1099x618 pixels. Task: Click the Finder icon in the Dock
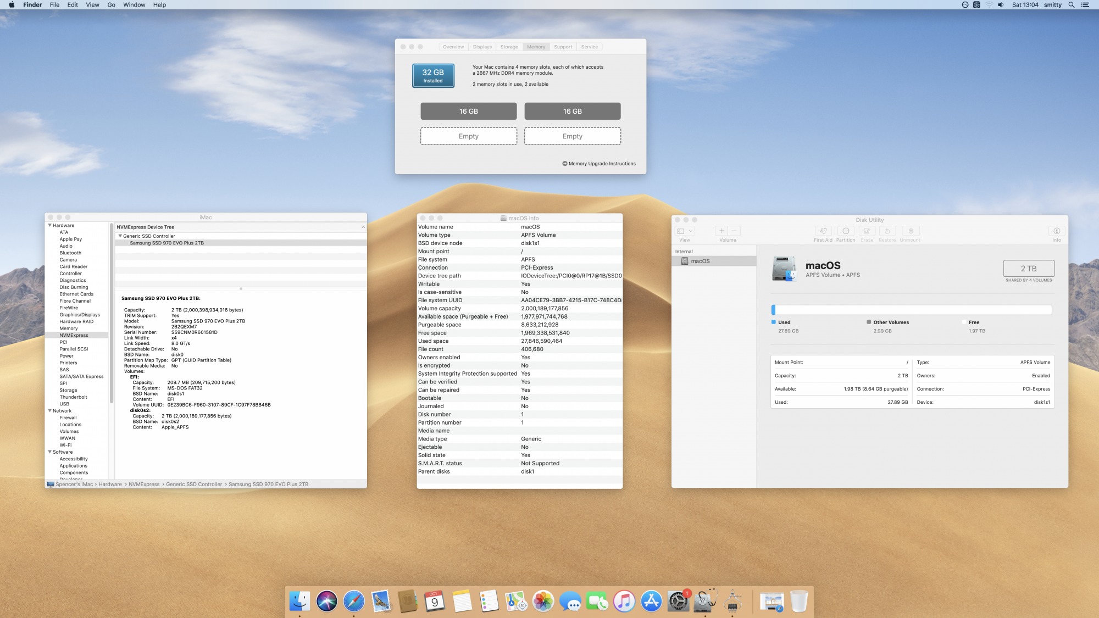pyautogui.click(x=299, y=600)
